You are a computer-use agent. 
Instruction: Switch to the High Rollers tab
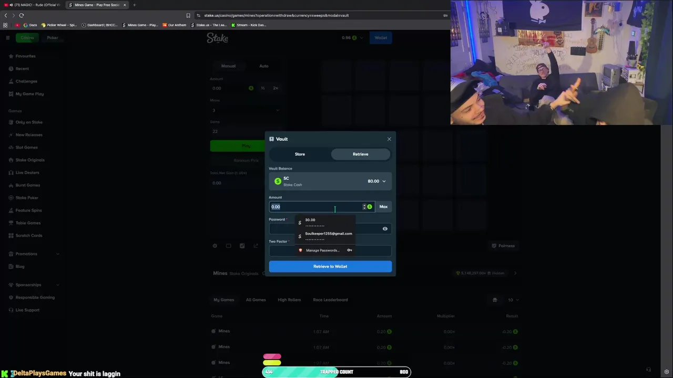coord(289,300)
